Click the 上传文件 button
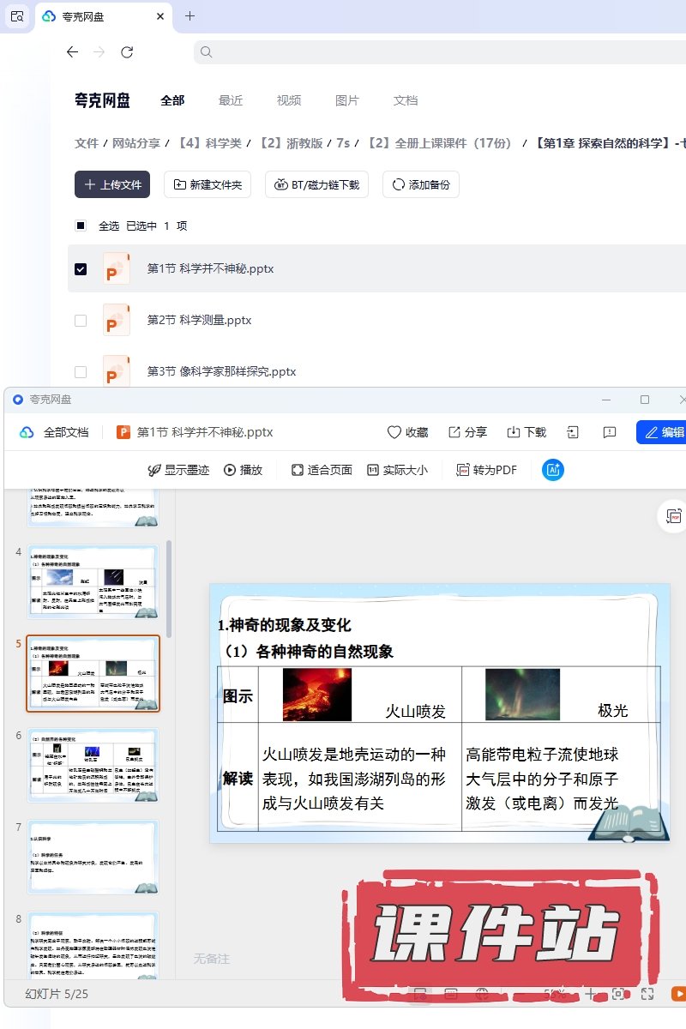 pos(112,184)
